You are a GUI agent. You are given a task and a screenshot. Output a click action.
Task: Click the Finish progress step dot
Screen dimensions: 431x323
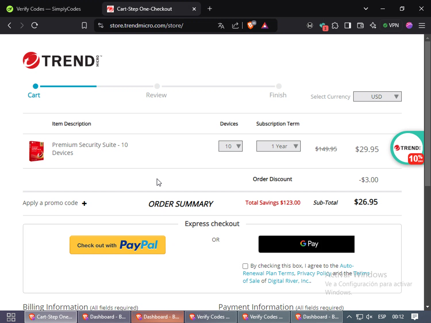click(x=279, y=86)
